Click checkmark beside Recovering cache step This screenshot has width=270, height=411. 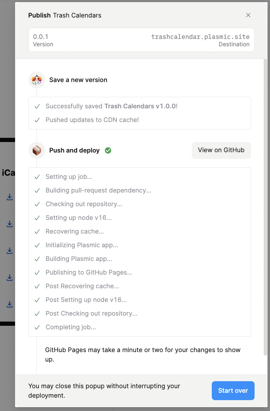(37, 231)
